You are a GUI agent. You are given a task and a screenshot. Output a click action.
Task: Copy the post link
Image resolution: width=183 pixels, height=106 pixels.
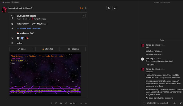(81, 103)
